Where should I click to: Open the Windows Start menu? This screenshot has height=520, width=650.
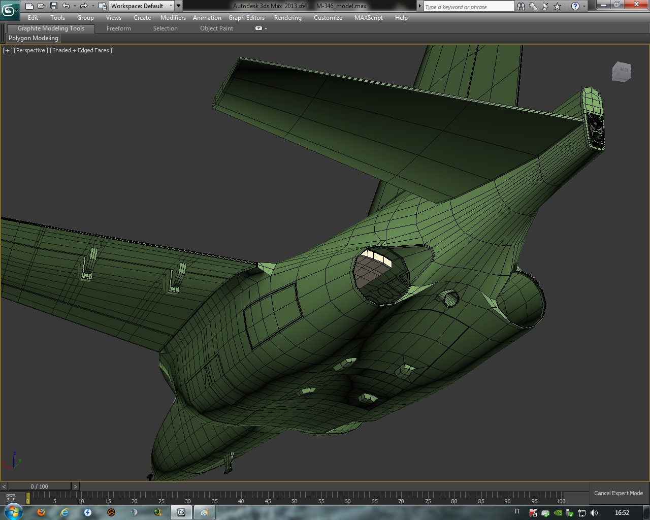click(x=14, y=512)
